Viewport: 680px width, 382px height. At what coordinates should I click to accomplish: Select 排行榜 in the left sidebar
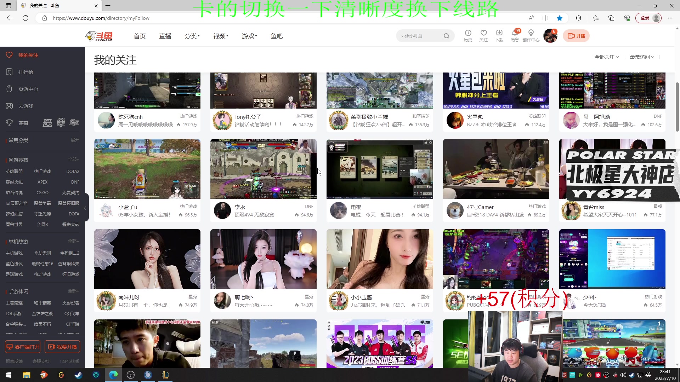[x=26, y=72]
